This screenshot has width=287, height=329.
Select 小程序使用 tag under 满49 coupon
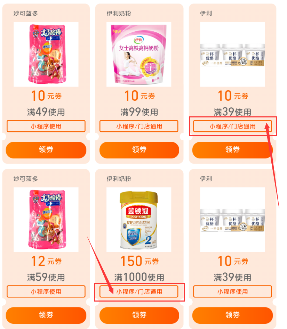coord(46,126)
